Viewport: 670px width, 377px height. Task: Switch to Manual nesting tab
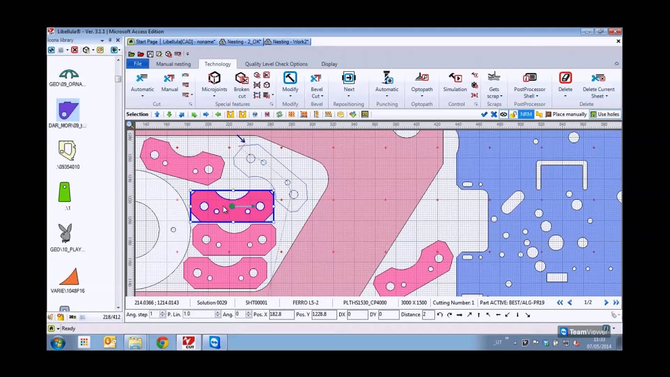coord(173,64)
